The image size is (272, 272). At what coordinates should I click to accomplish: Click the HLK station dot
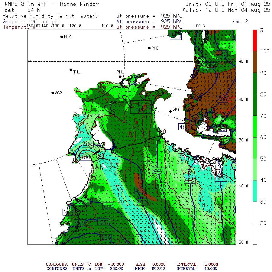click(62, 37)
